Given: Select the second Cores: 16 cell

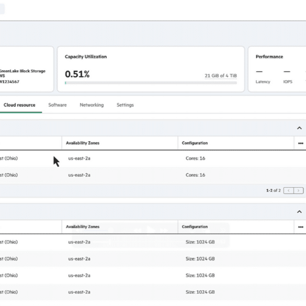Looking at the screenshot, I should 195,175.
